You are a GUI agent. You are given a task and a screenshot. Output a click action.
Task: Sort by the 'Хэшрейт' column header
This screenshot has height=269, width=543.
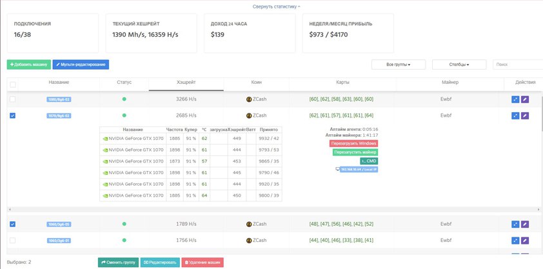pyautogui.click(x=186, y=83)
